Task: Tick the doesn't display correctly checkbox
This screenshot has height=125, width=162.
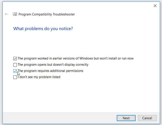Action: click(15, 65)
